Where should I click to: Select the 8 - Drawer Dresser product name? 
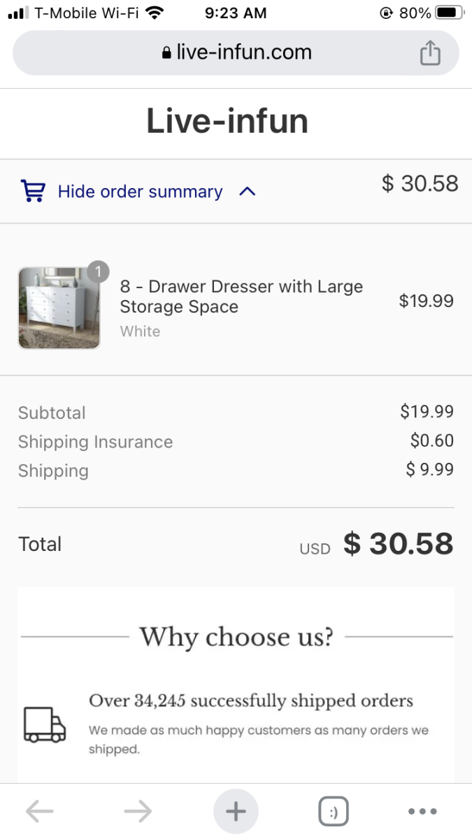(x=241, y=296)
